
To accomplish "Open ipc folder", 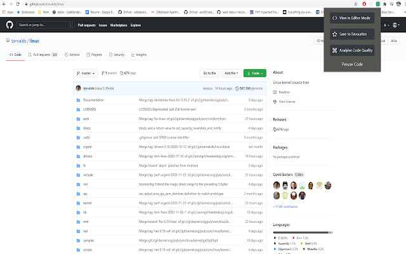I will pyautogui.click(x=85, y=194).
